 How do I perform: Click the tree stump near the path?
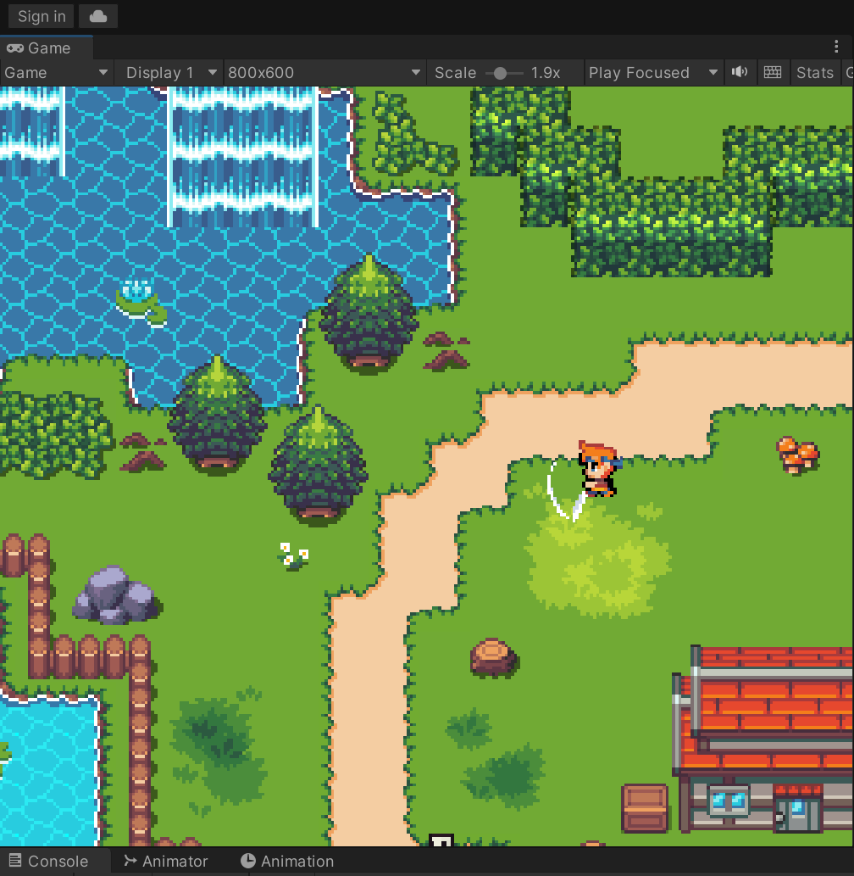pyautogui.click(x=493, y=656)
